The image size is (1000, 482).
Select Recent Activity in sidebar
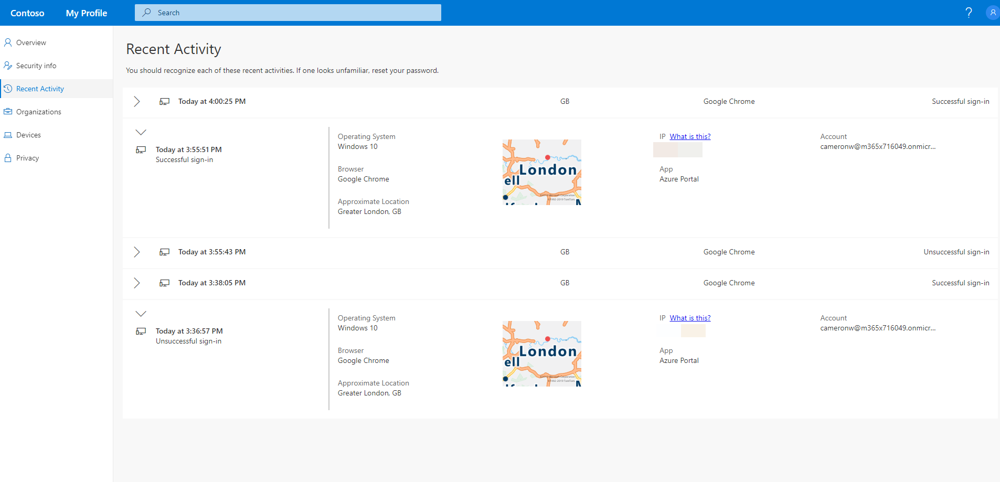tap(56, 89)
